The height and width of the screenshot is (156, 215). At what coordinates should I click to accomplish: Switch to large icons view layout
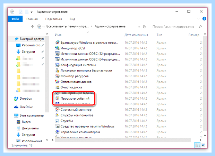[203, 145]
